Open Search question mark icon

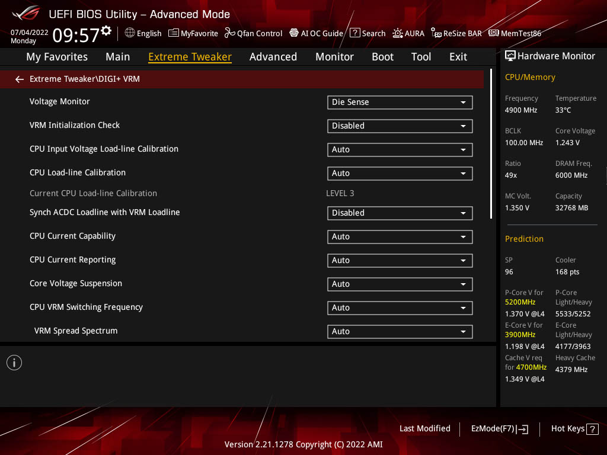pos(354,33)
